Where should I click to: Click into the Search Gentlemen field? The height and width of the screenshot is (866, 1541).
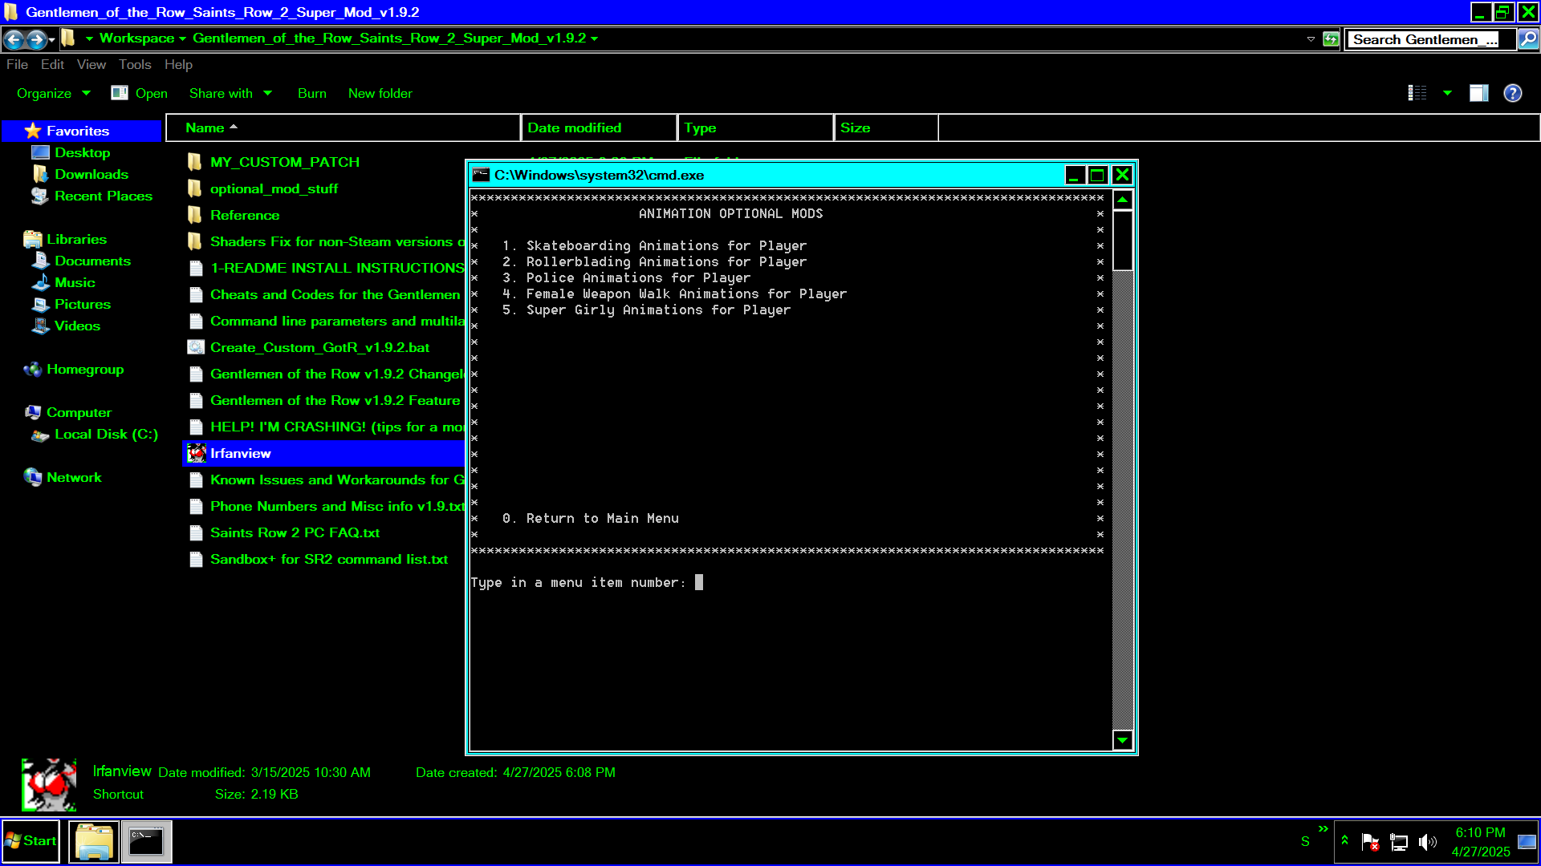[1431, 39]
